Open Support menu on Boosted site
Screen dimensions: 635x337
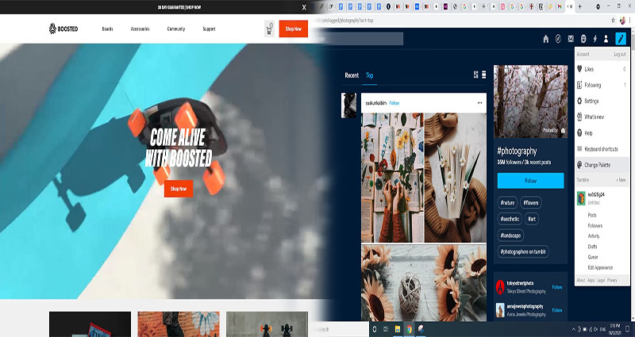coord(209,29)
